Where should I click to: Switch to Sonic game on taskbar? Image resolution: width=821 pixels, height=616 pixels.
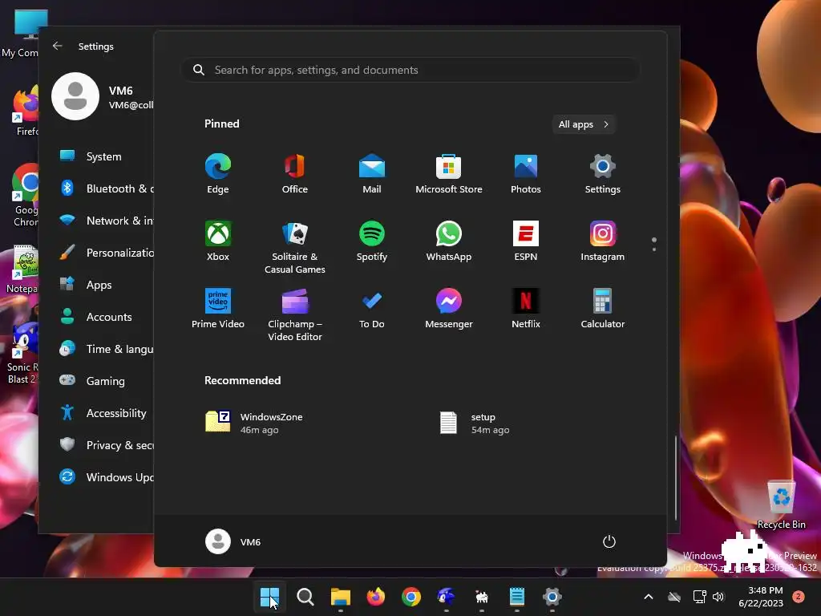pyautogui.click(x=446, y=597)
